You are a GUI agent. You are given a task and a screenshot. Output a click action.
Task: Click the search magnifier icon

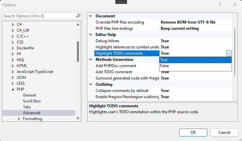78,16
